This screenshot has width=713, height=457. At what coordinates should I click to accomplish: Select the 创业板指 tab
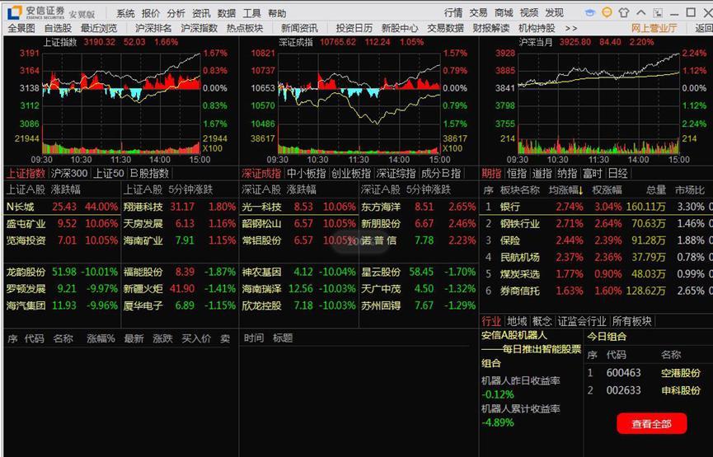[350, 173]
